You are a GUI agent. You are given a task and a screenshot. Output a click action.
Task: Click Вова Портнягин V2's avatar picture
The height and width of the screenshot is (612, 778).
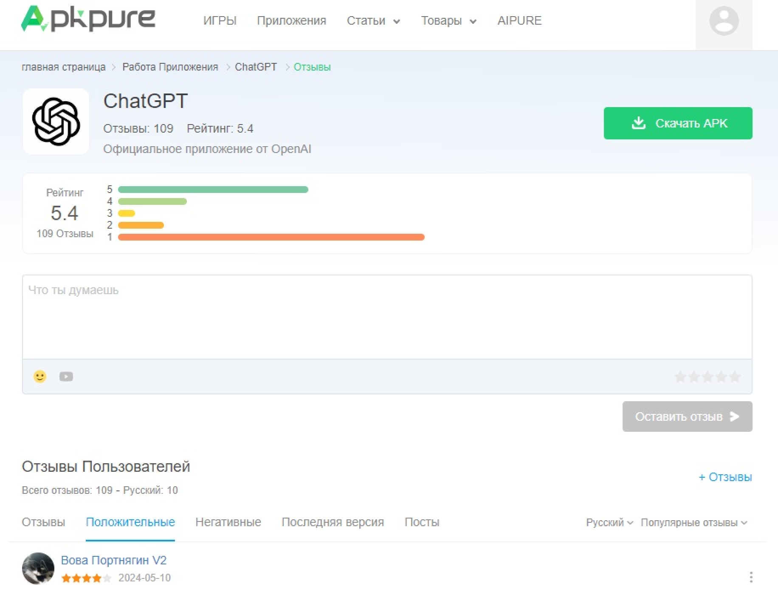click(x=38, y=568)
